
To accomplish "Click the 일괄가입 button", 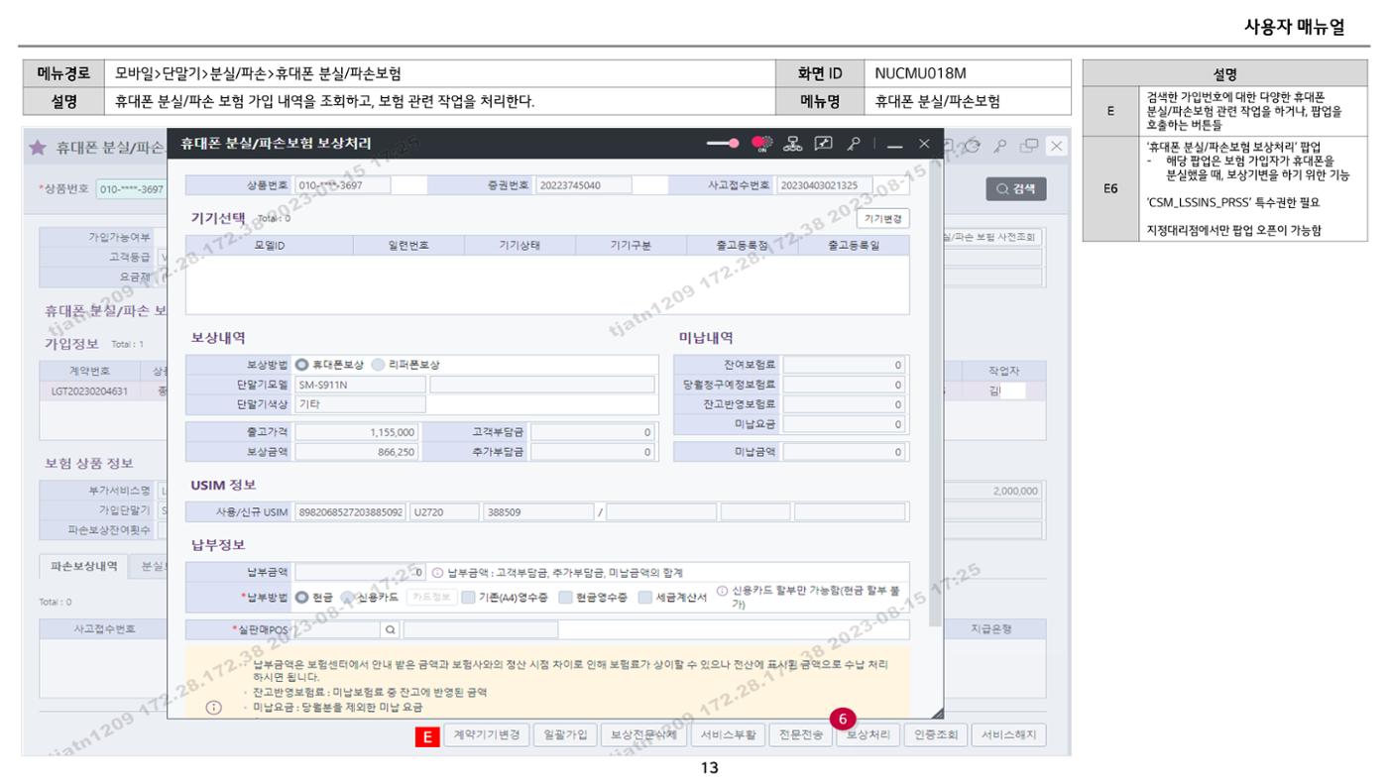I will (565, 735).
